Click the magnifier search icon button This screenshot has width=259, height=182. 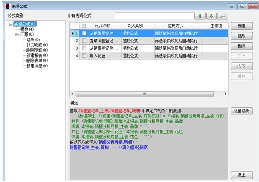223,16
